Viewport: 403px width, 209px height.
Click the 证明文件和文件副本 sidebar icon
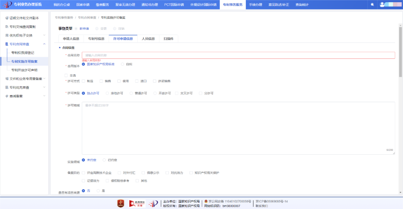click(7, 18)
